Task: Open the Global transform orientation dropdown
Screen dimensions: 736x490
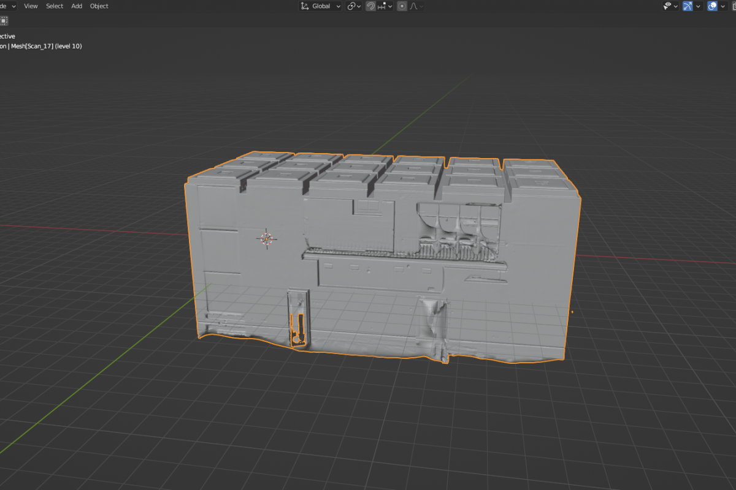Action: click(321, 6)
